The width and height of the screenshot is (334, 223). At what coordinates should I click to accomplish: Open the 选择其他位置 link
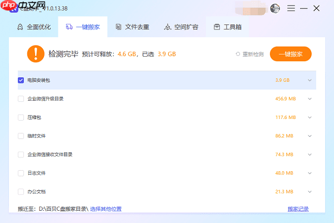[106, 209]
